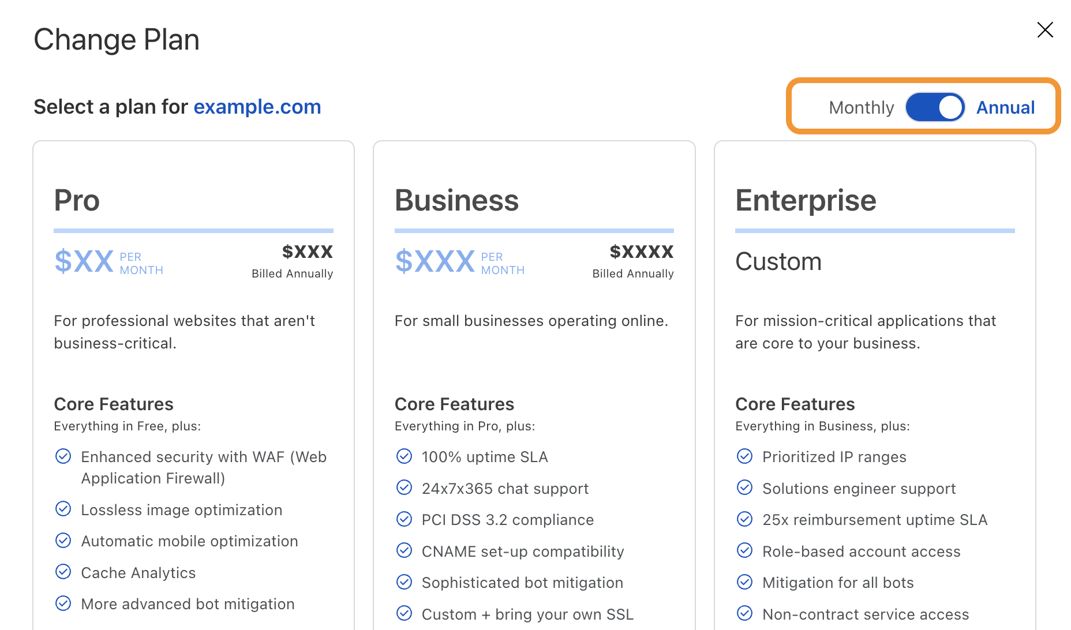Click the checkmark icon beside Lossless image optimization
Screen dimensions: 1071x630
pyautogui.click(x=63, y=509)
